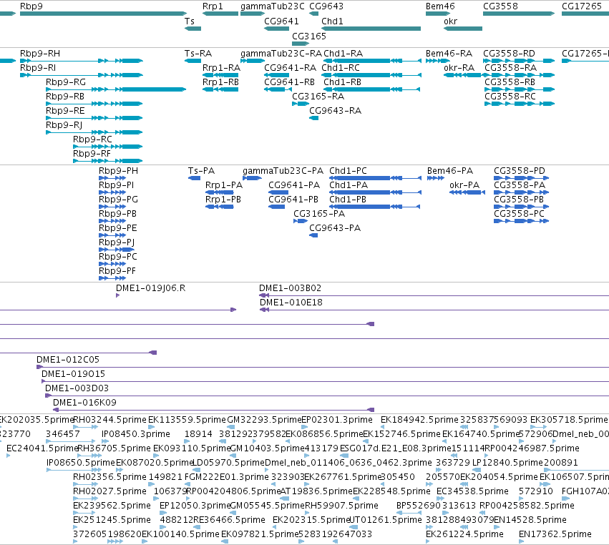Click transcript Rbp9-RJ label
609x545 pixels.
pyautogui.click(x=64, y=125)
